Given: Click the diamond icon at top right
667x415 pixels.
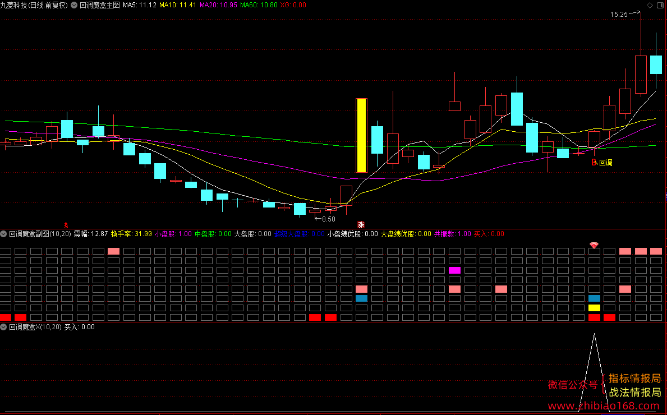Looking at the screenshot, I should (650, 5).
